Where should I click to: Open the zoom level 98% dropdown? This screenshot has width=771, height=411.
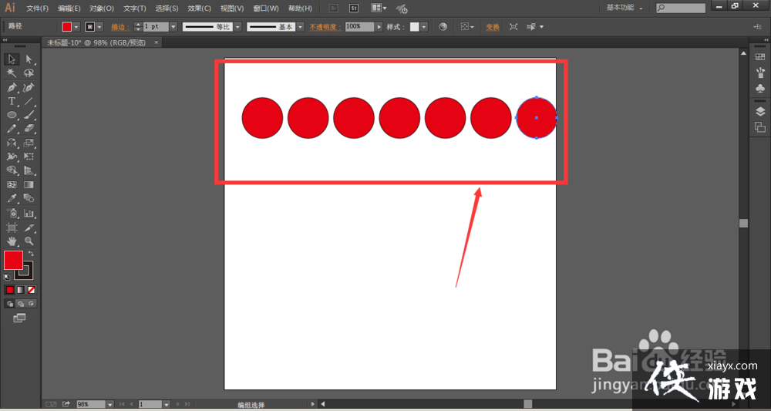pos(110,404)
